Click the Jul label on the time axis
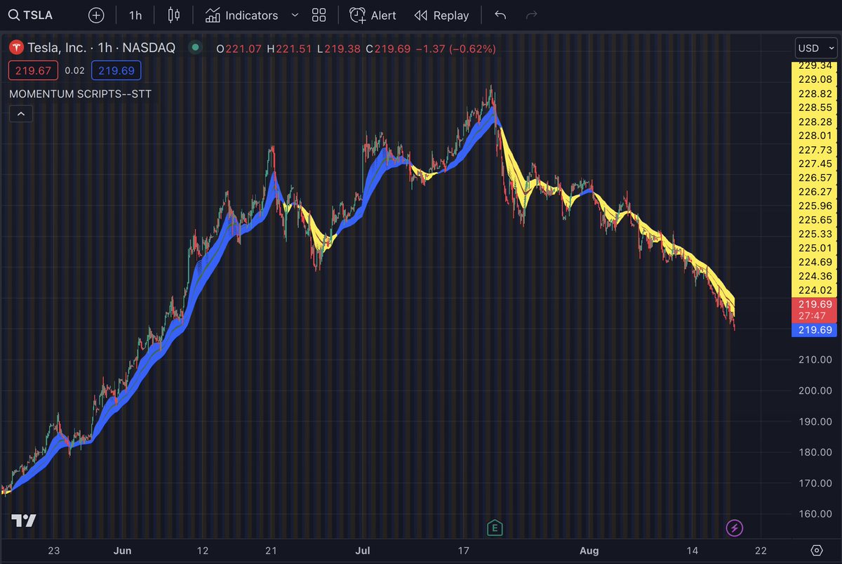842x564 pixels. pyautogui.click(x=362, y=550)
